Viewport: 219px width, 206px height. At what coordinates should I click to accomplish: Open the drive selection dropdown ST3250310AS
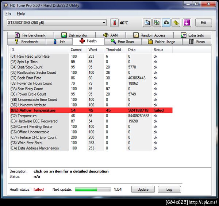point(57,23)
